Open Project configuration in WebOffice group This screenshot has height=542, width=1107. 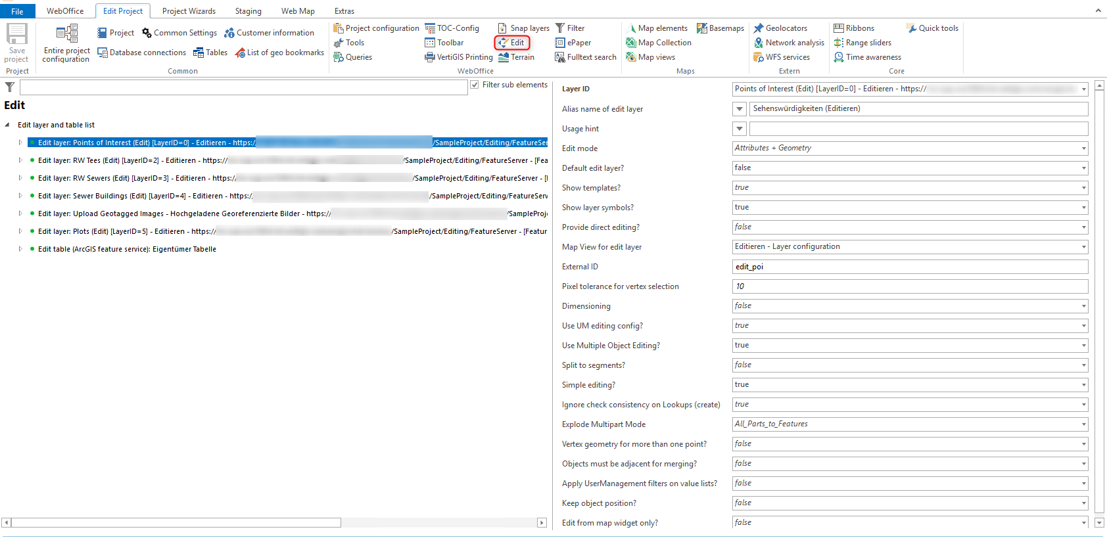pos(376,28)
